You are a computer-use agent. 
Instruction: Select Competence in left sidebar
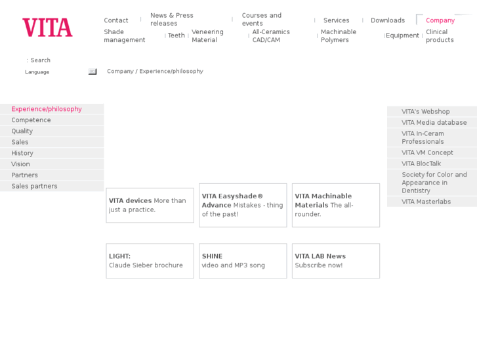click(31, 120)
